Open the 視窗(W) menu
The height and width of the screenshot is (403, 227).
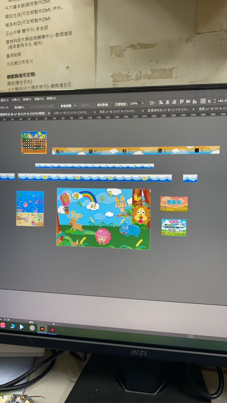(x=39, y=99)
